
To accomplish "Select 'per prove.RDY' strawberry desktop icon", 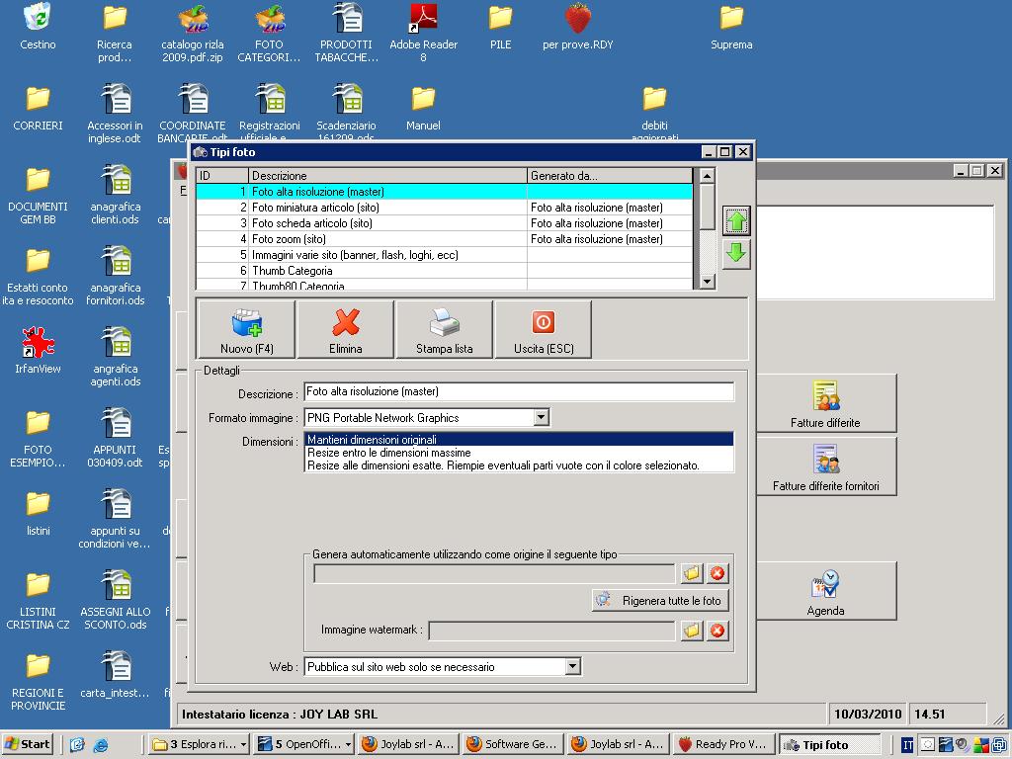I will pos(577,27).
